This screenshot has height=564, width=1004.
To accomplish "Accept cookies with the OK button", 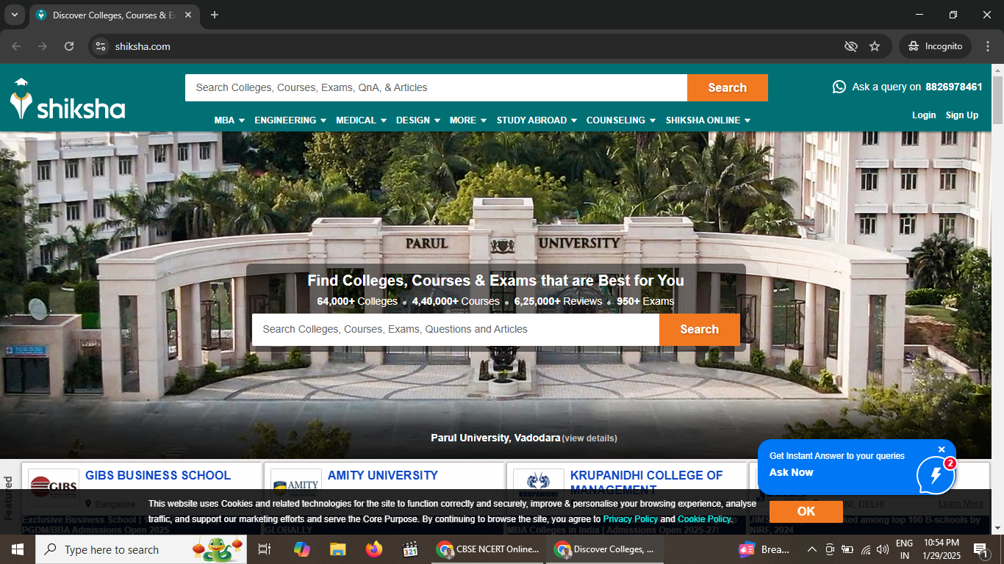I will (x=806, y=512).
